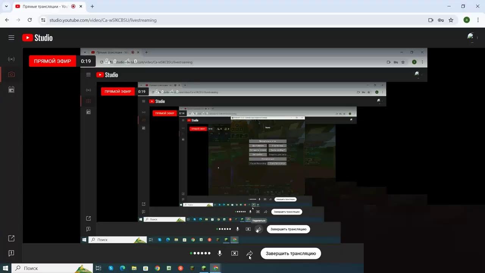
Task: Open the Stream section in the sidebar
Action: tap(11, 59)
